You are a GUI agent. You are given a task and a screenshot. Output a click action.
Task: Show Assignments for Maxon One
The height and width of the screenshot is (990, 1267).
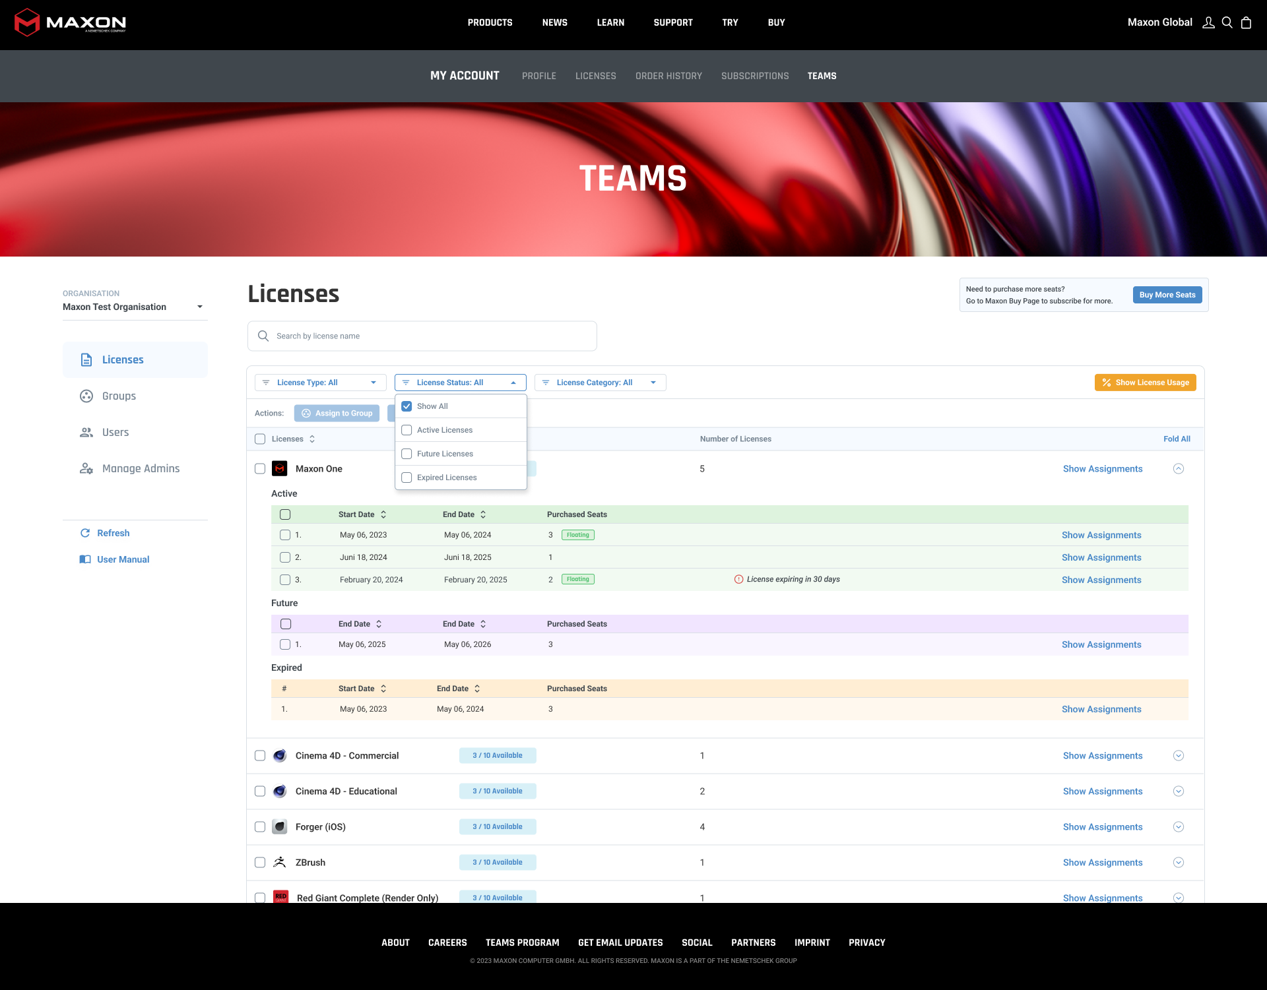click(x=1103, y=468)
